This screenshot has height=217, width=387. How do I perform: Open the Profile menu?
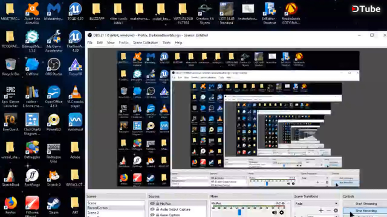(x=123, y=43)
